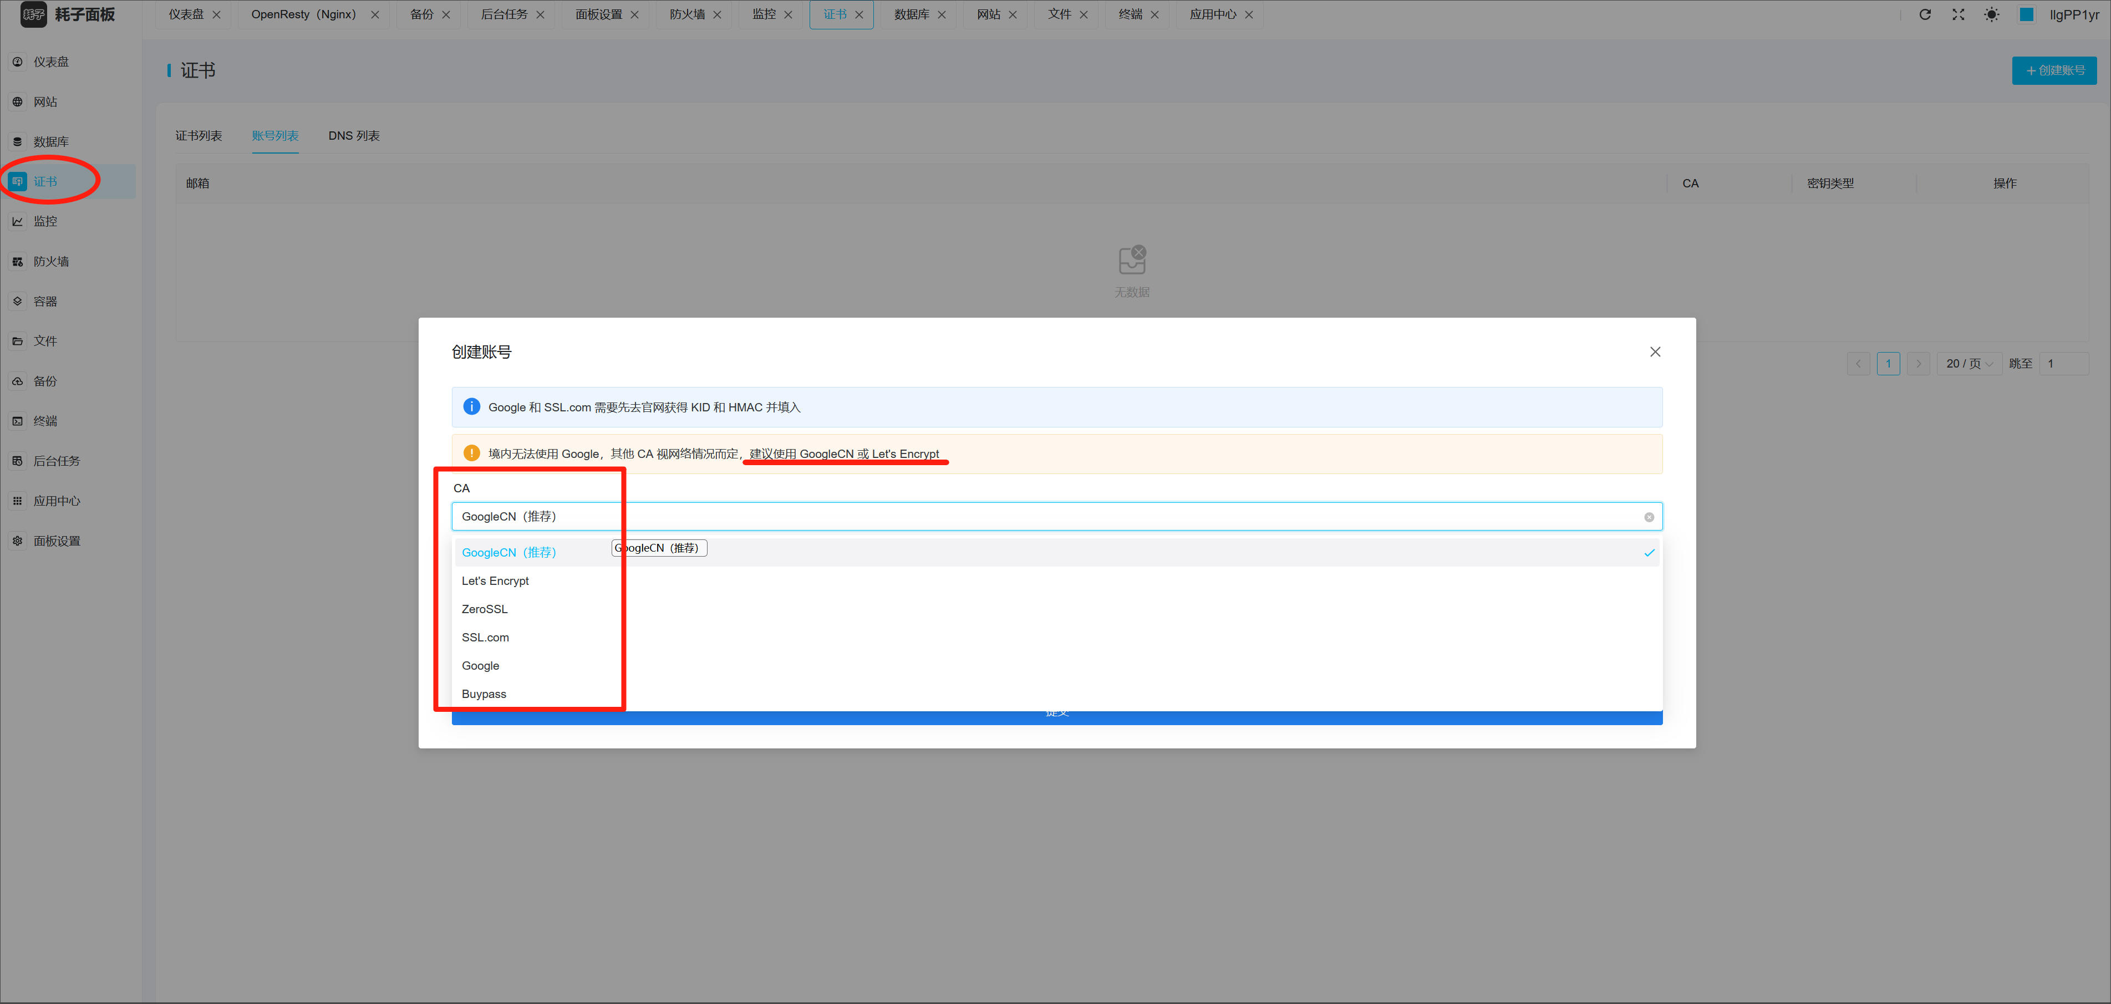The image size is (2111, 1004).
Task: Close the 数据库 top tab
Action: [x=942, y=15]
